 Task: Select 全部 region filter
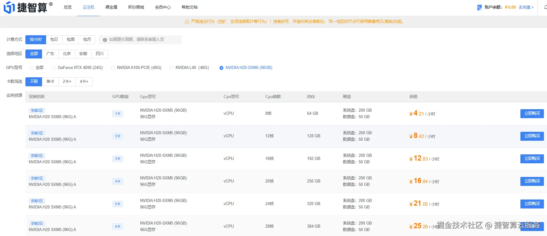coord(34,54)
